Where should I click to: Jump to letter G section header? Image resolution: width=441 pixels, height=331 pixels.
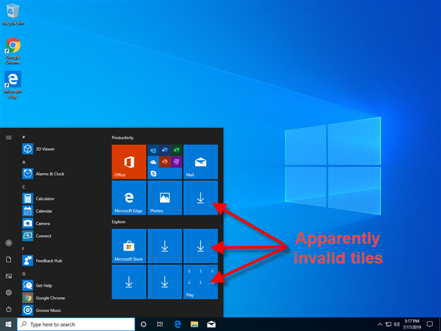(x=24, y=274)
